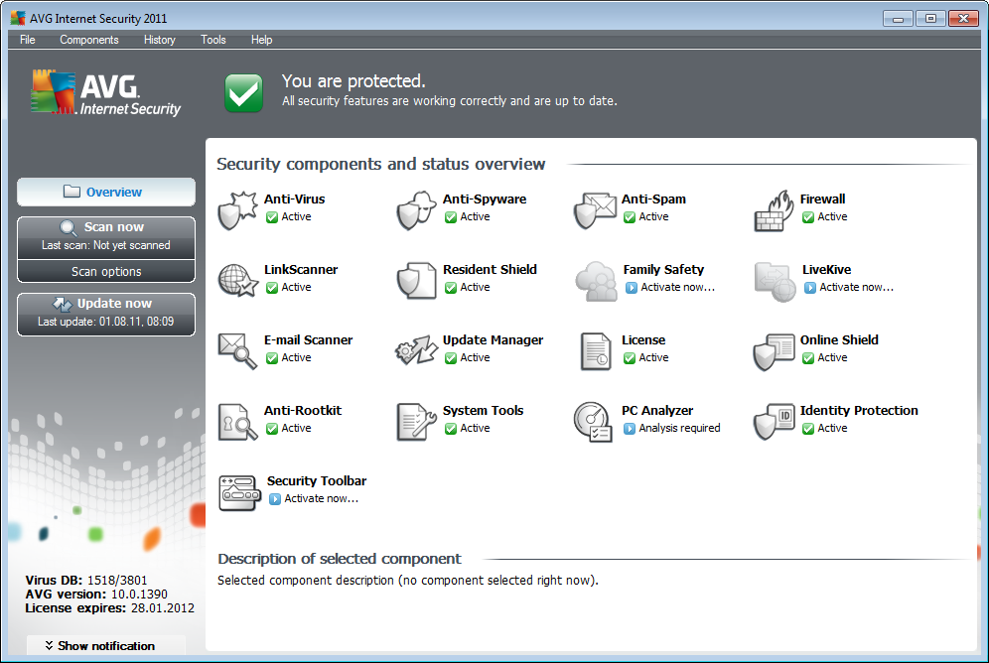The image size is (989, 663).
Task: Open the Anti-Rootkit magnifier icon
Action: pyautogui.click(x=237, y=421)
